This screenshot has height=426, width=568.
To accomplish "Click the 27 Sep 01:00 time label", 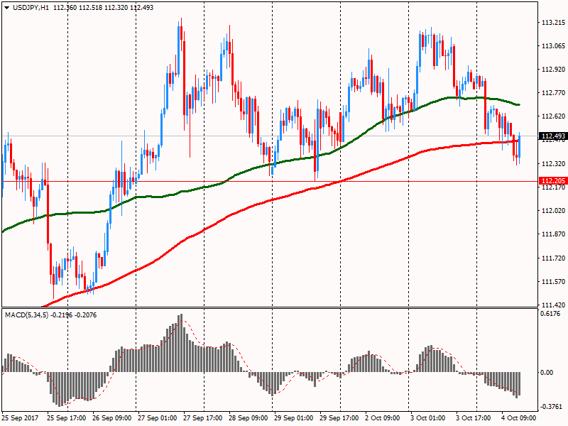I will click(157, 418).
